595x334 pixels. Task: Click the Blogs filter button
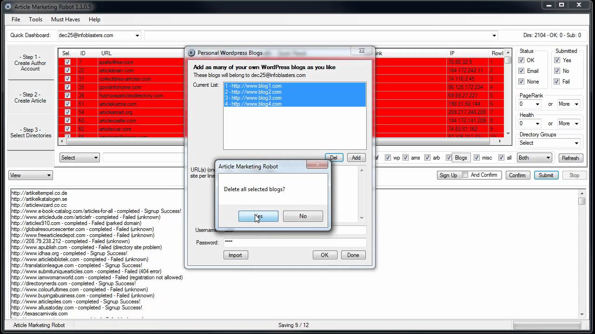click(x=461, y=158)
